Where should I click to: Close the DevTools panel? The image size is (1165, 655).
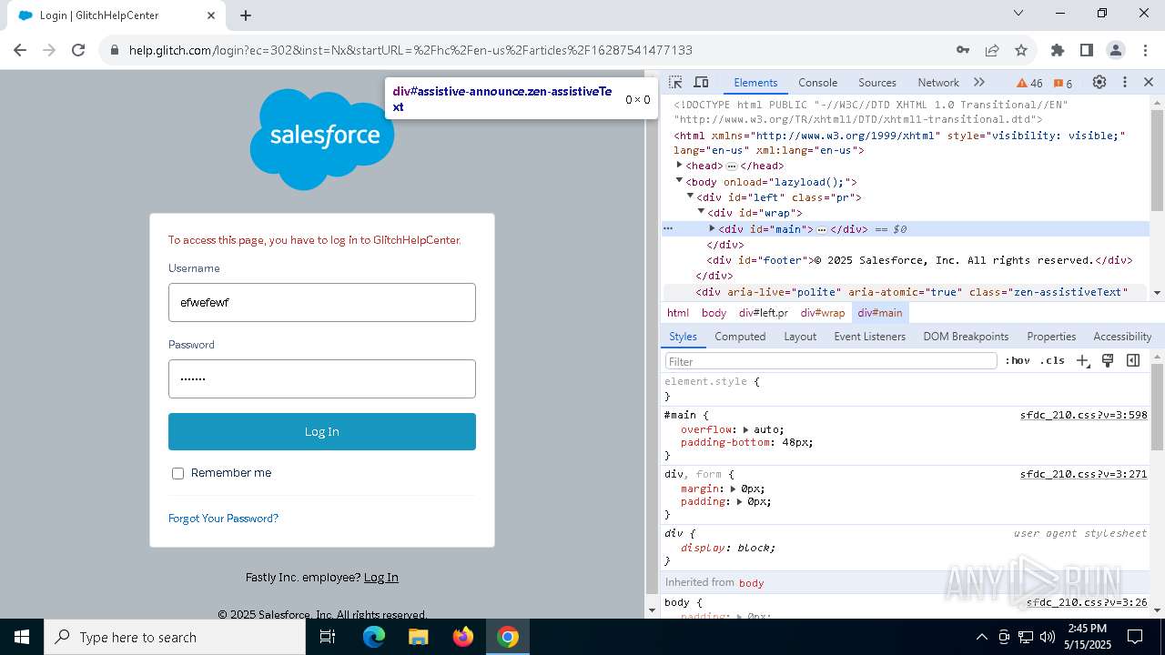click(x=1149, y=82)
